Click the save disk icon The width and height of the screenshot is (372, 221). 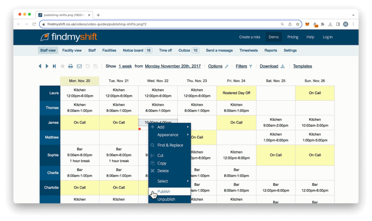click(x=96, y=66)
